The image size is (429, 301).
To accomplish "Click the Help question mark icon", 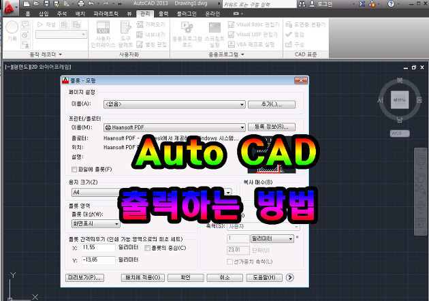I will [x=392, y=4].
